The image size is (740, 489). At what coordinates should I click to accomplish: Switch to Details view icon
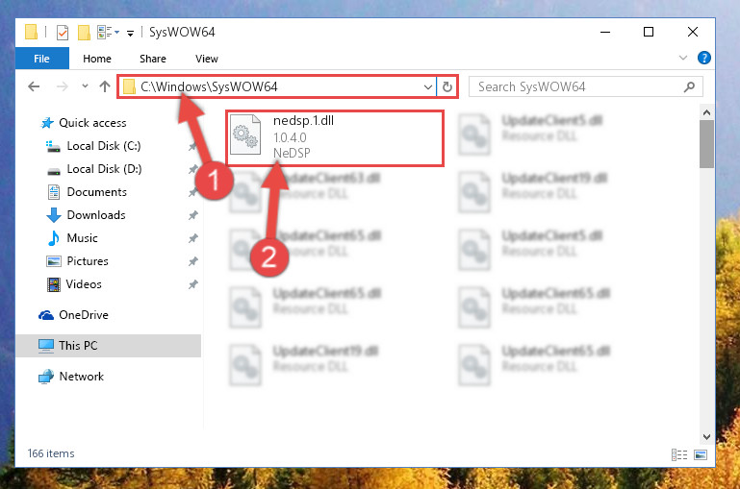point(679,454)
